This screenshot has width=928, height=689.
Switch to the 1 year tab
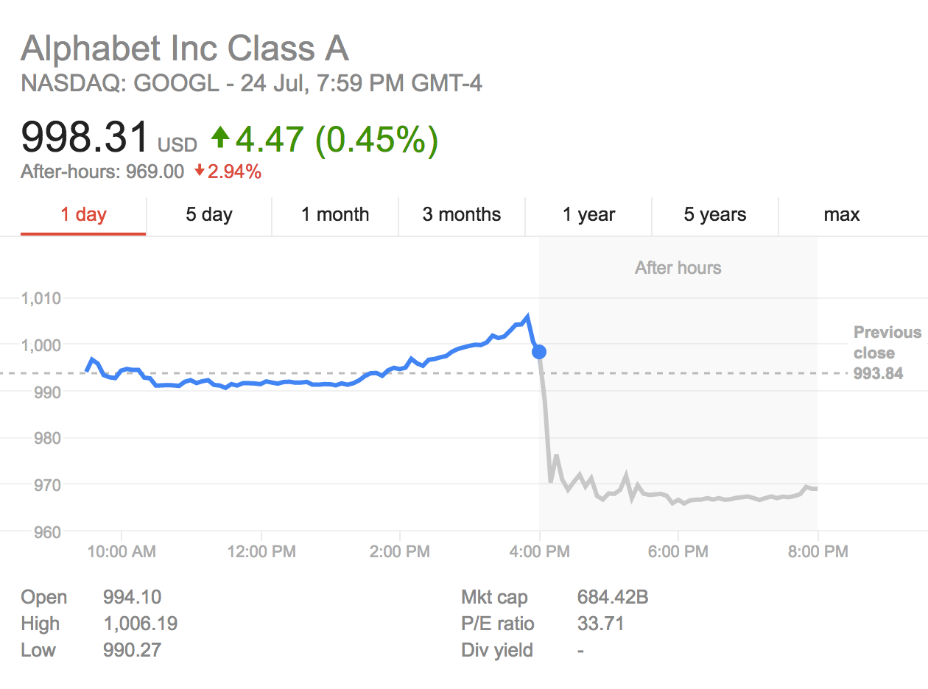pyautogui.click(x=588, y=215)
